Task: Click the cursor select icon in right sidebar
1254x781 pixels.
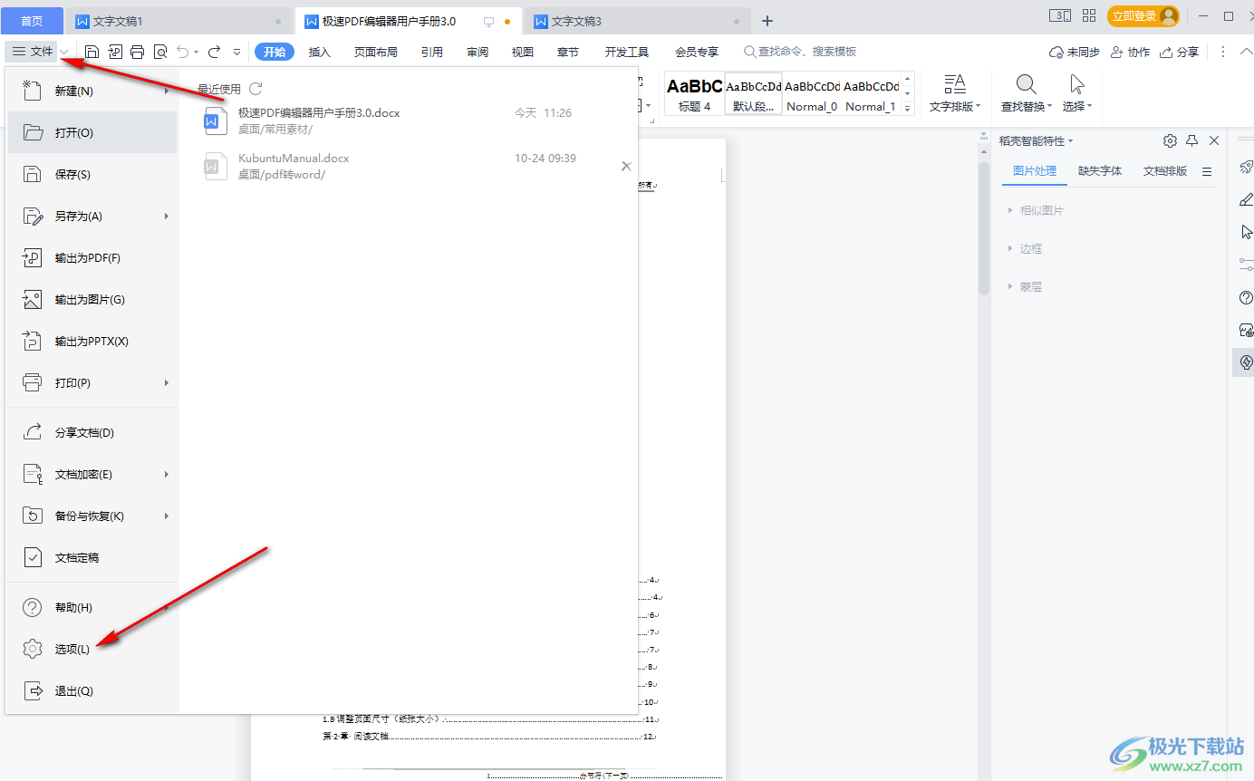Action: point(1246,232)
